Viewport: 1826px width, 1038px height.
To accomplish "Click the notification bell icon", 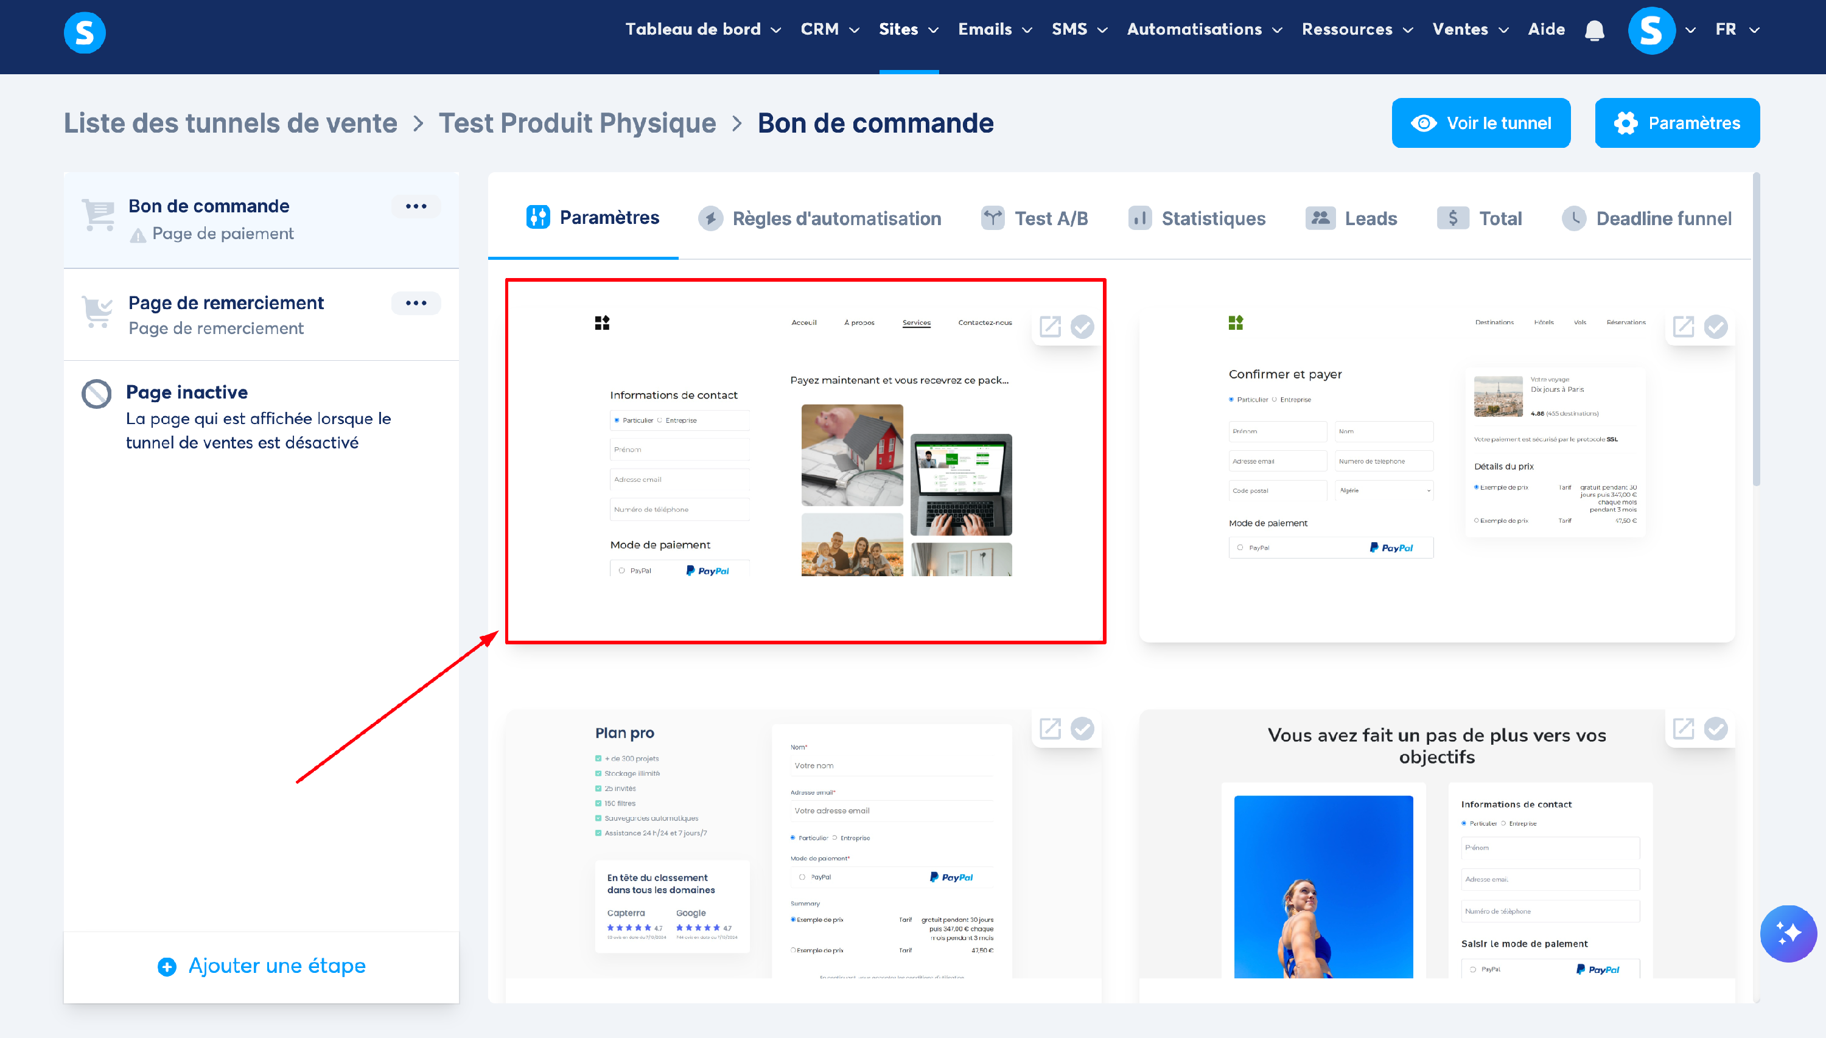I will pos(1594,30).
